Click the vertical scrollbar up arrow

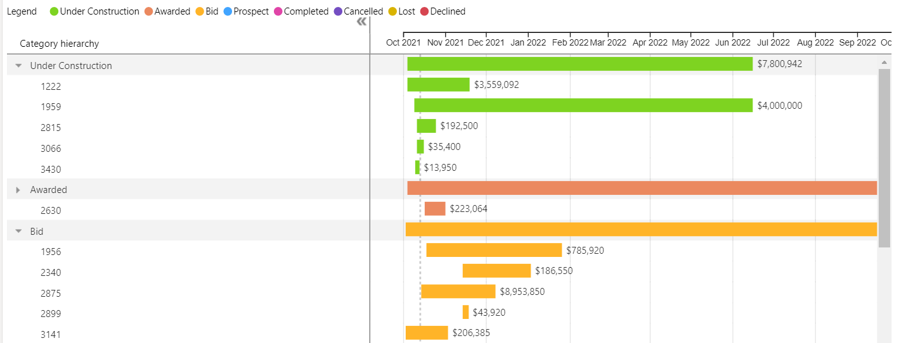[884, 62]
